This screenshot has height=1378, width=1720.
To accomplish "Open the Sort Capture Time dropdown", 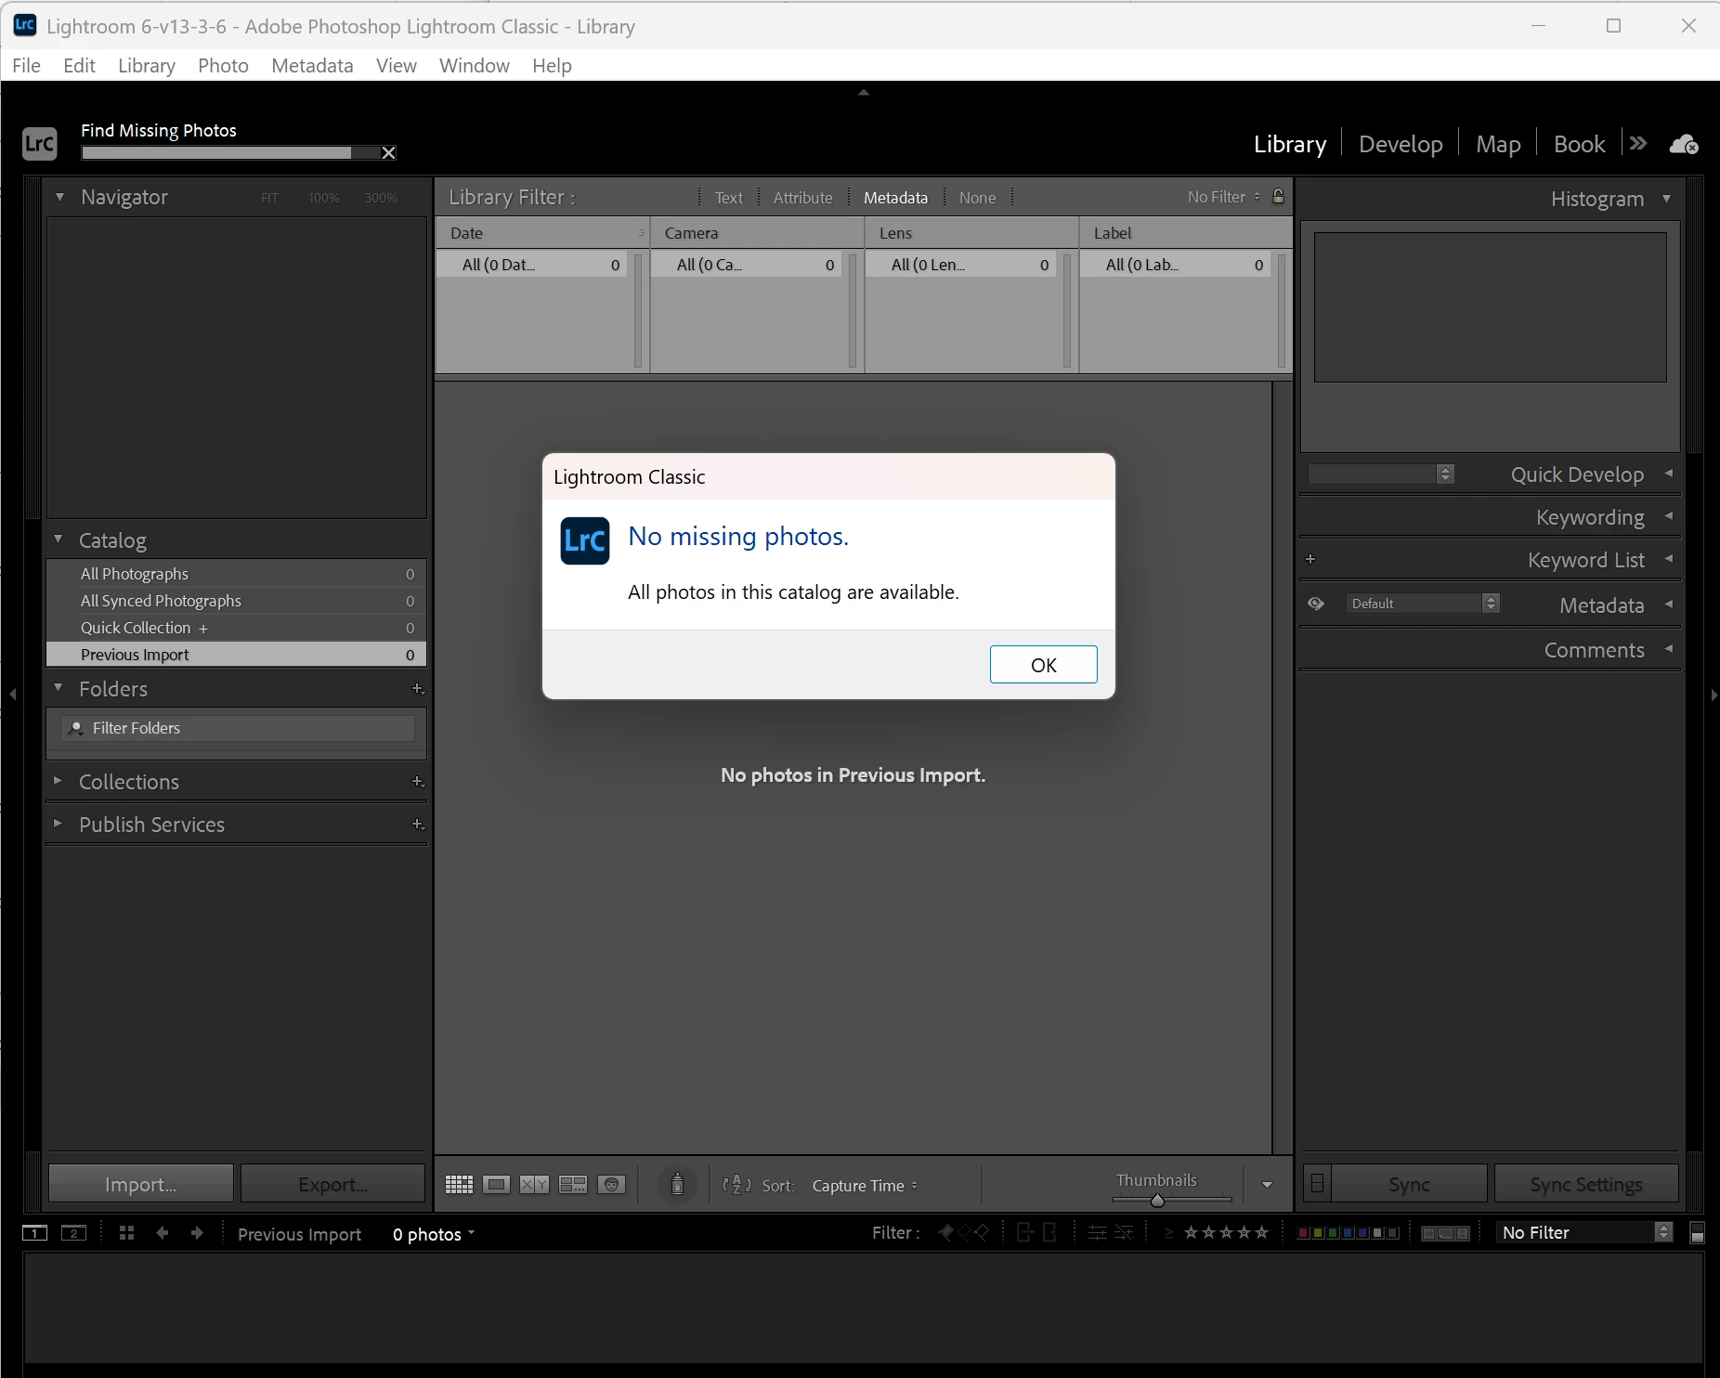I will coord(865,1186).
